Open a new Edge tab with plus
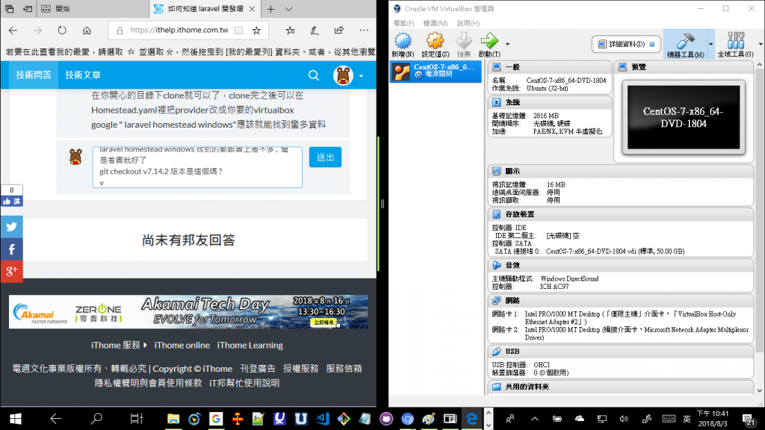Image resolution: width=765 pixels, height=430 pixels. coord(270,9)
